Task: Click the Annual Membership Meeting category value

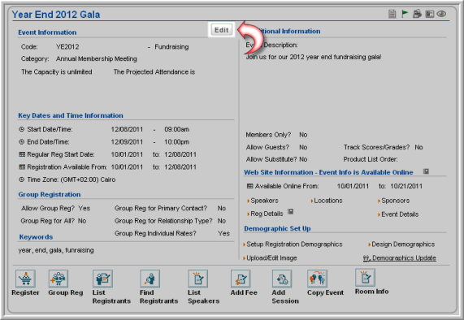Action: (x=97, y=58)
